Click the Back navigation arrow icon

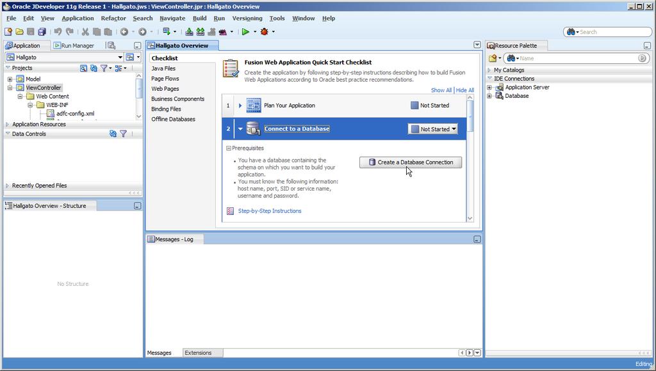124,32
